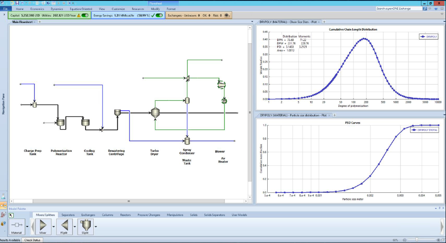
Task: Expand the Navigation Pane chevron
Action: (x=4, y=14)
